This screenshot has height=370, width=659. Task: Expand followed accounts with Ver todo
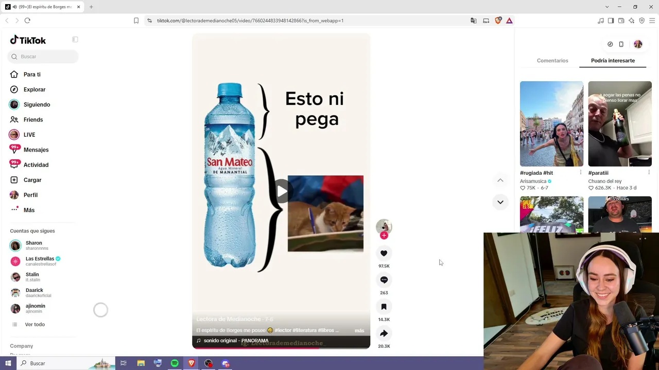click(35, 324)
